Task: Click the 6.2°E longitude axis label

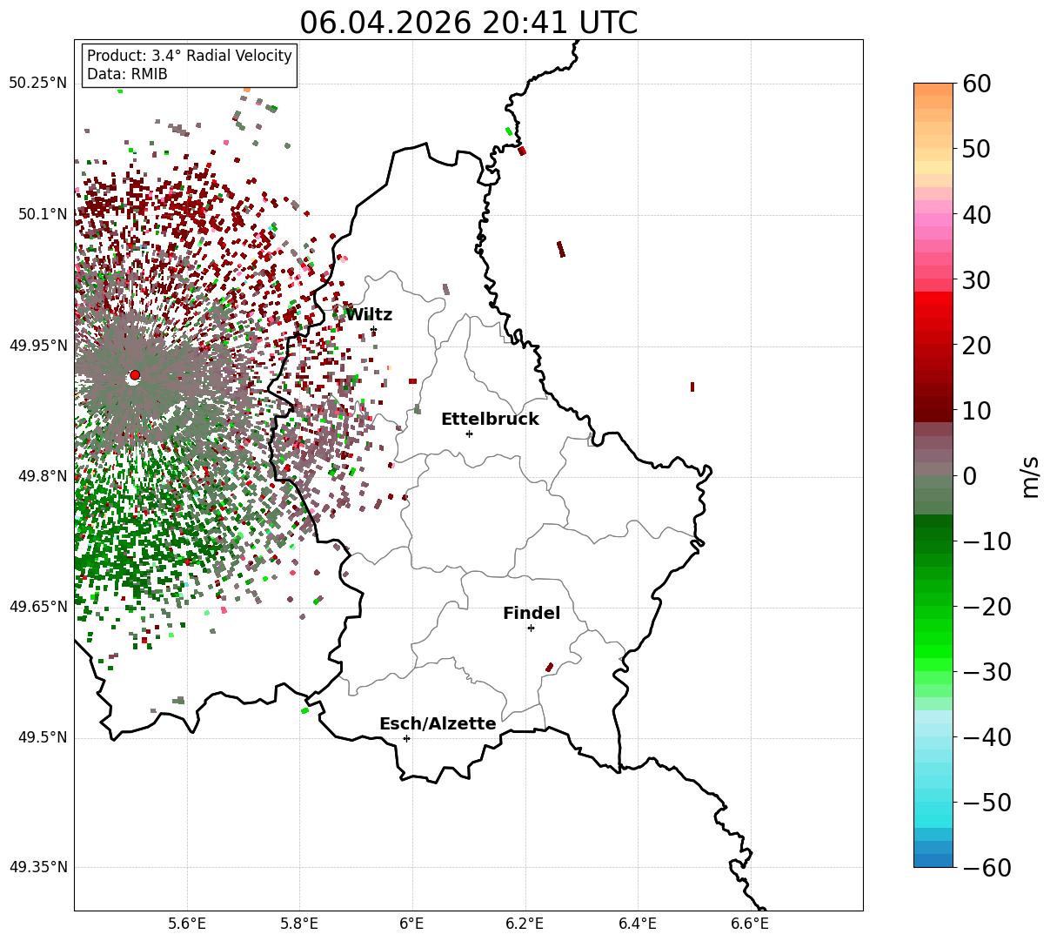Action: pos(525,923)
